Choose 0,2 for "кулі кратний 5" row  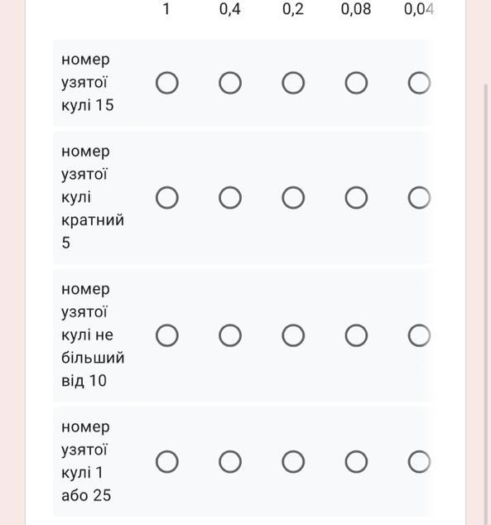(293, 198)
